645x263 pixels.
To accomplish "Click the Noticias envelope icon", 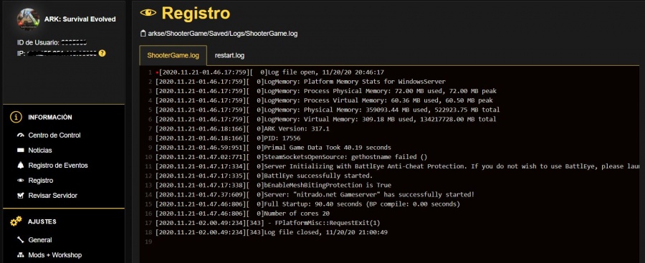I will click(21, 150).
